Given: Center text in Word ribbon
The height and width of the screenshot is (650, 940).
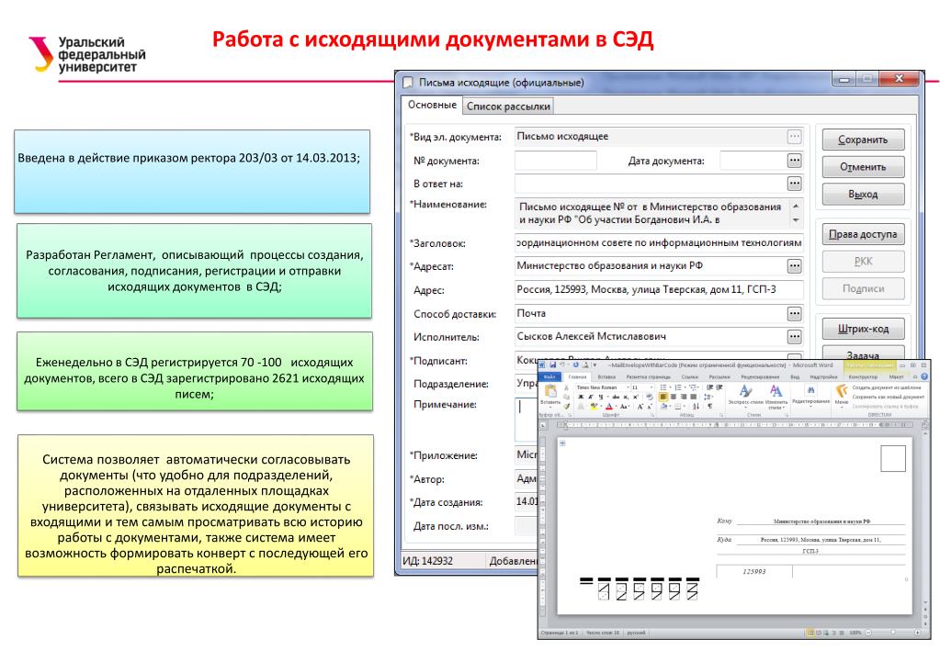Looking at the screenshot, I should pyautogui.click(x=674, y=397).
